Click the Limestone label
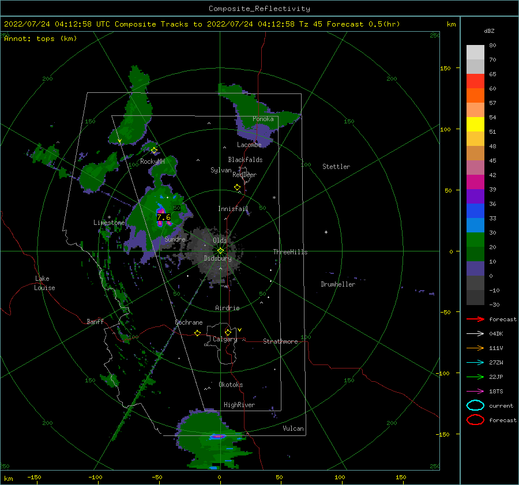Image resolution: width=519 pixels, height=485 pixels. pos(109,223)
